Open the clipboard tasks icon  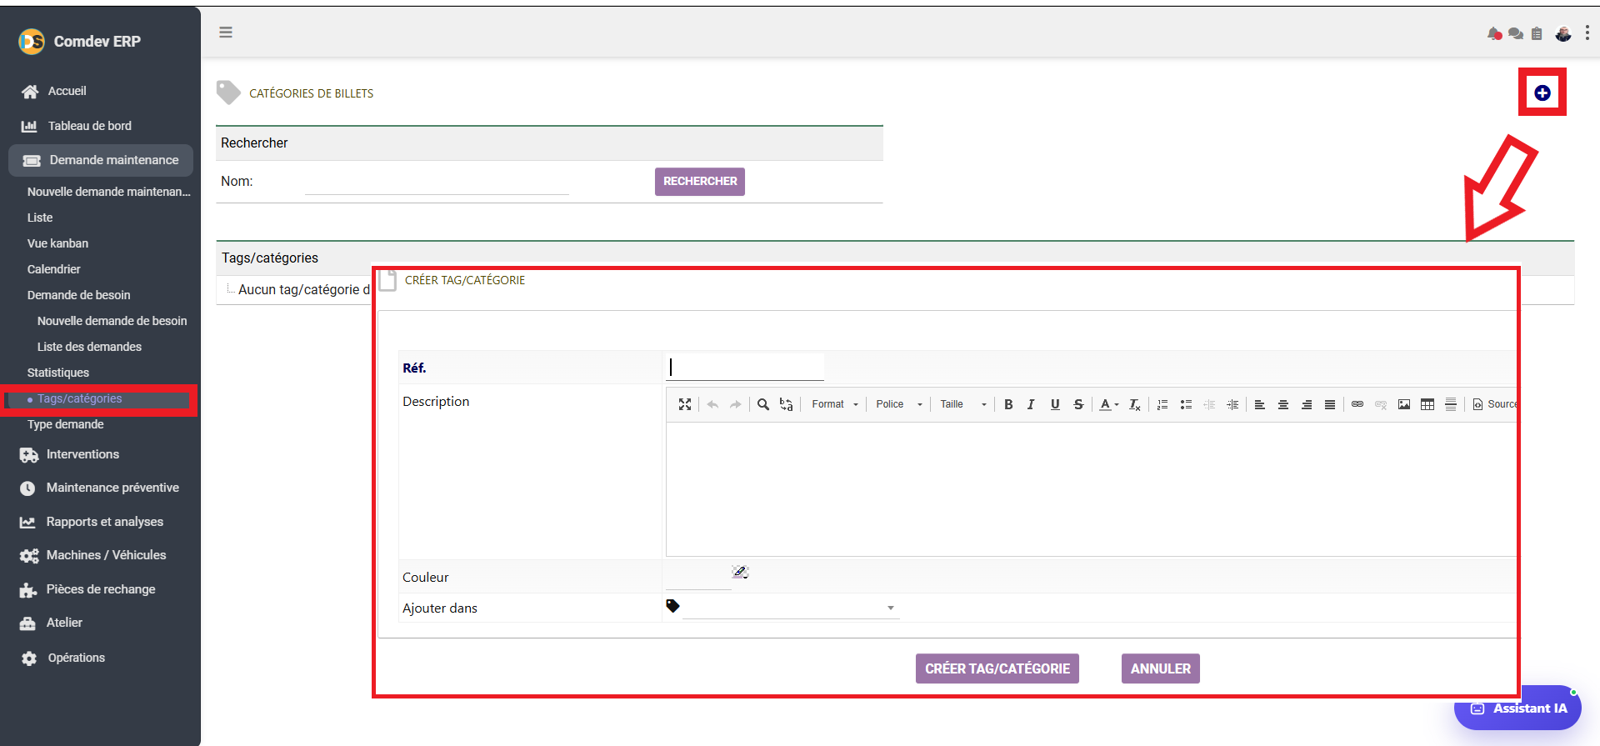pos(1537,33)
